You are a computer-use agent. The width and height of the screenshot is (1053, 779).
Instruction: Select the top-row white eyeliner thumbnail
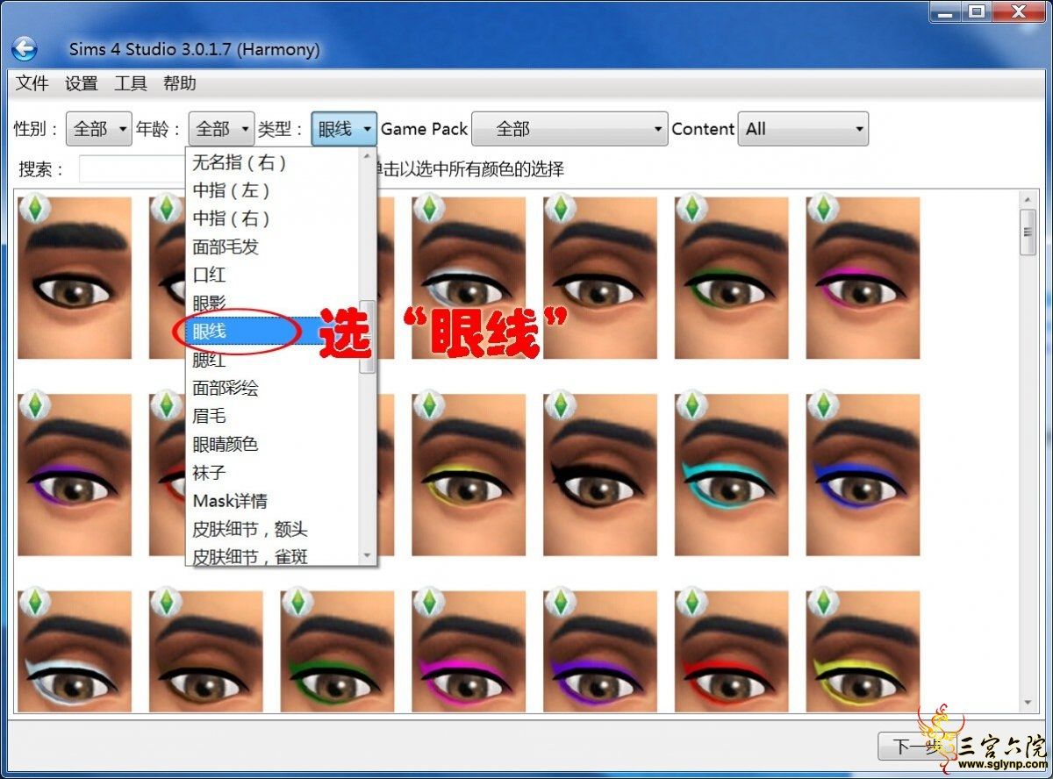tap(469, 277)
